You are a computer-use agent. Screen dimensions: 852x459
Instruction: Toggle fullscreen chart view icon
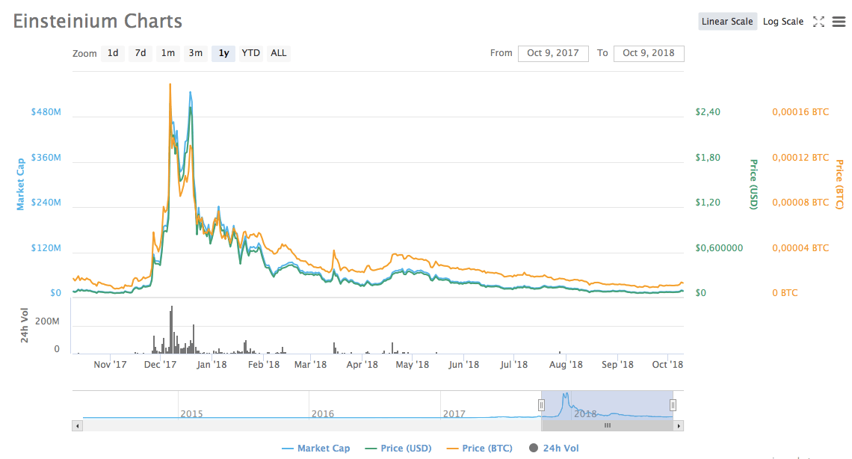(x=818, y=22)
